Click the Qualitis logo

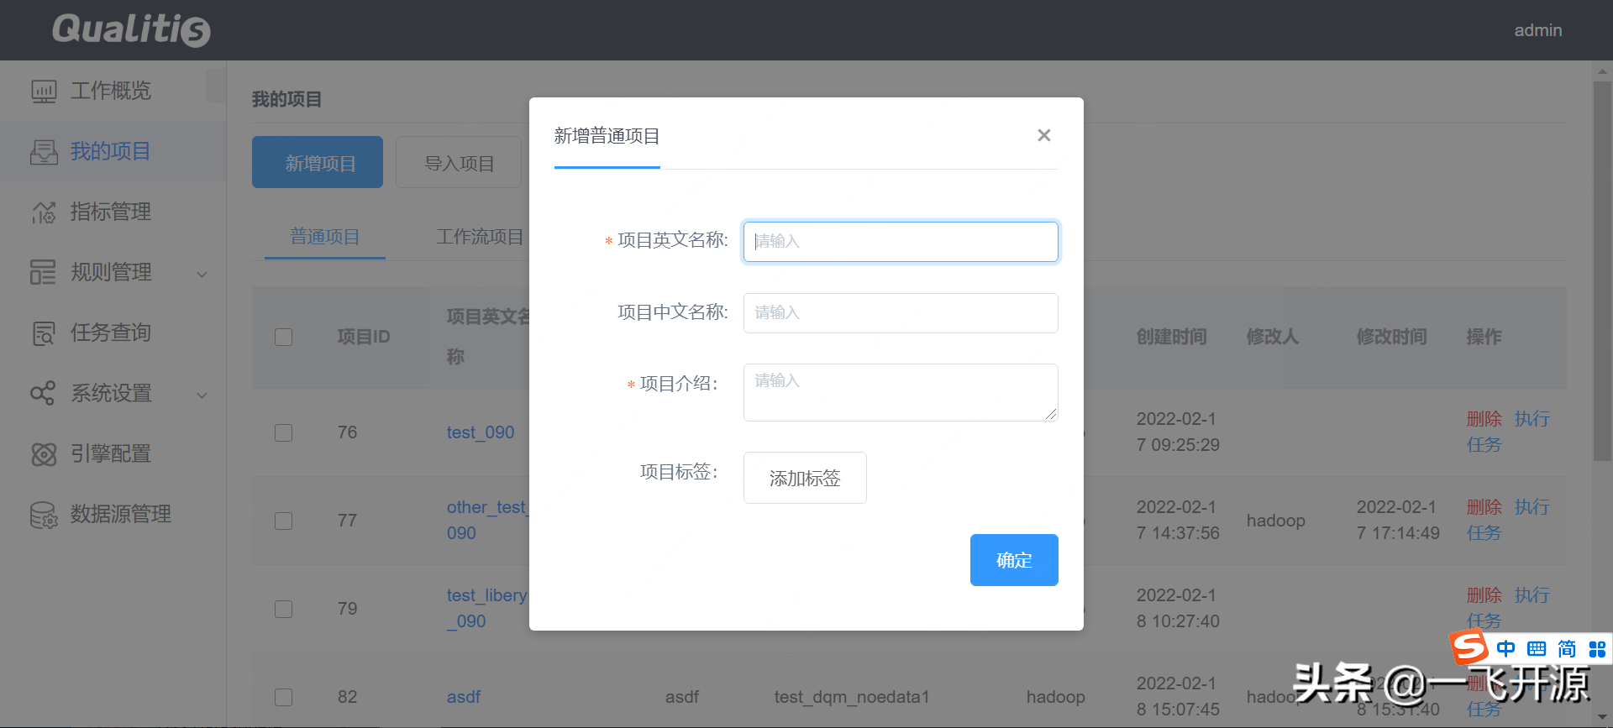pos(131,29)
